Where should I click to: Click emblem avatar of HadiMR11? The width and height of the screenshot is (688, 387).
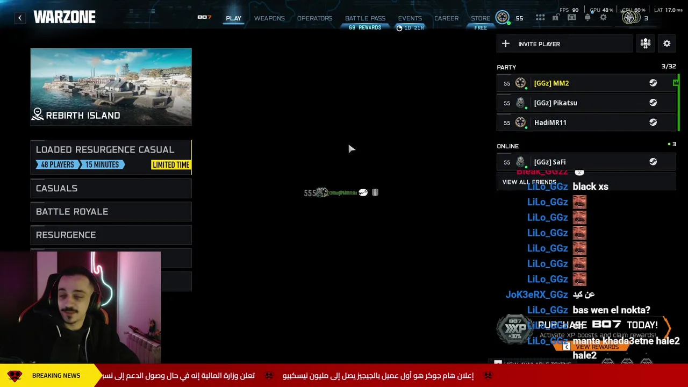(x=520, y=122)
